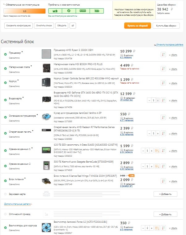
Task: Remove the video card with убрать link
Action: [x=174, y=101]
